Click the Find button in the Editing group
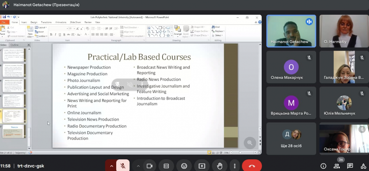 click(217, 27)
